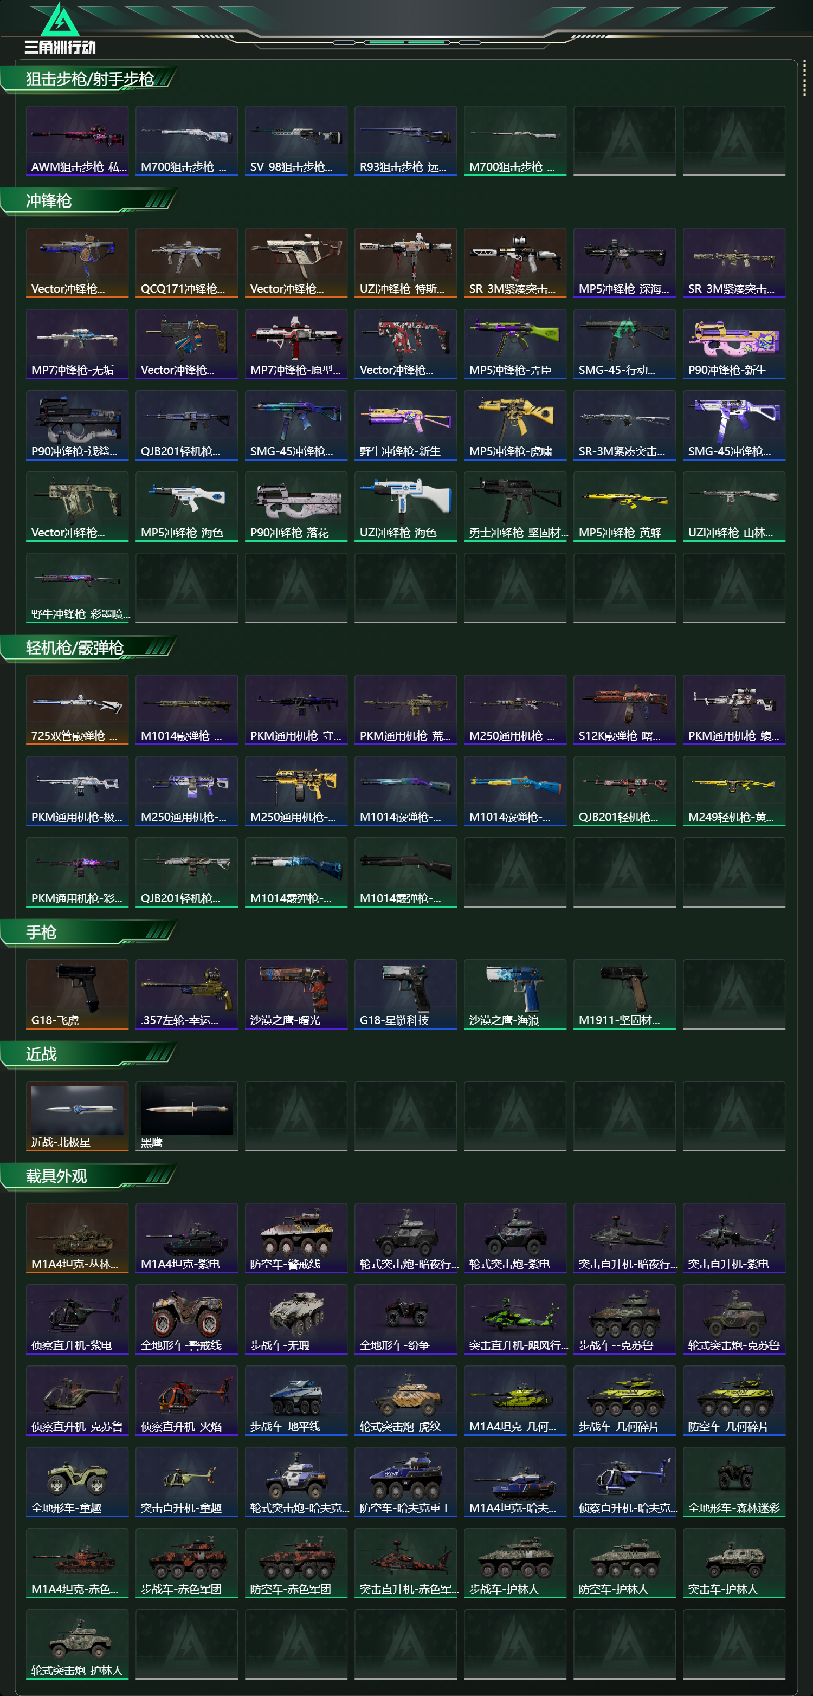Choose the UZI冲锋枪-海色 skin
Viewport: 813px width, 1696px height.
(405, 506)
